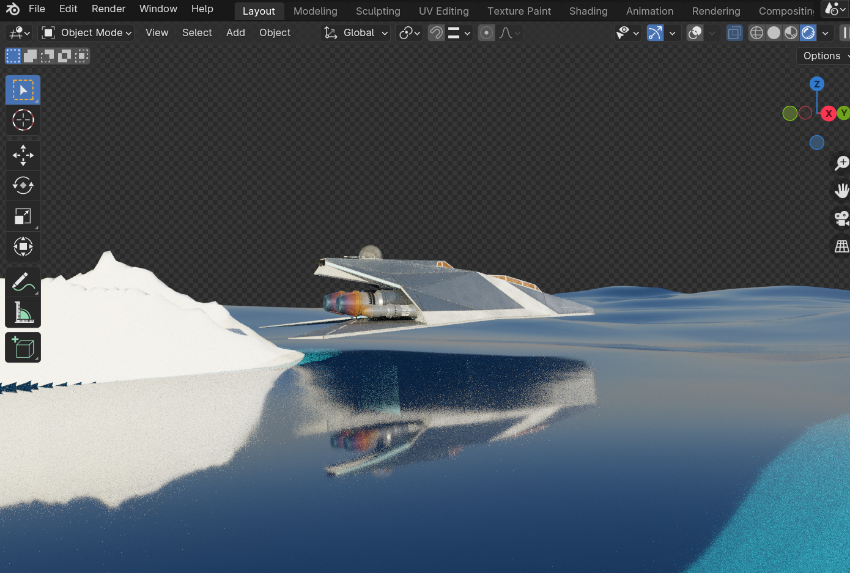Open the Add menu in header

click(x=235, y=33)
